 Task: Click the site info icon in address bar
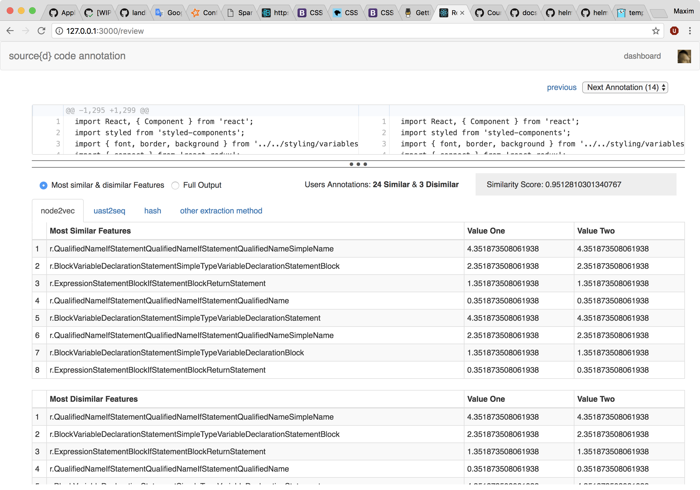point(59,31)
